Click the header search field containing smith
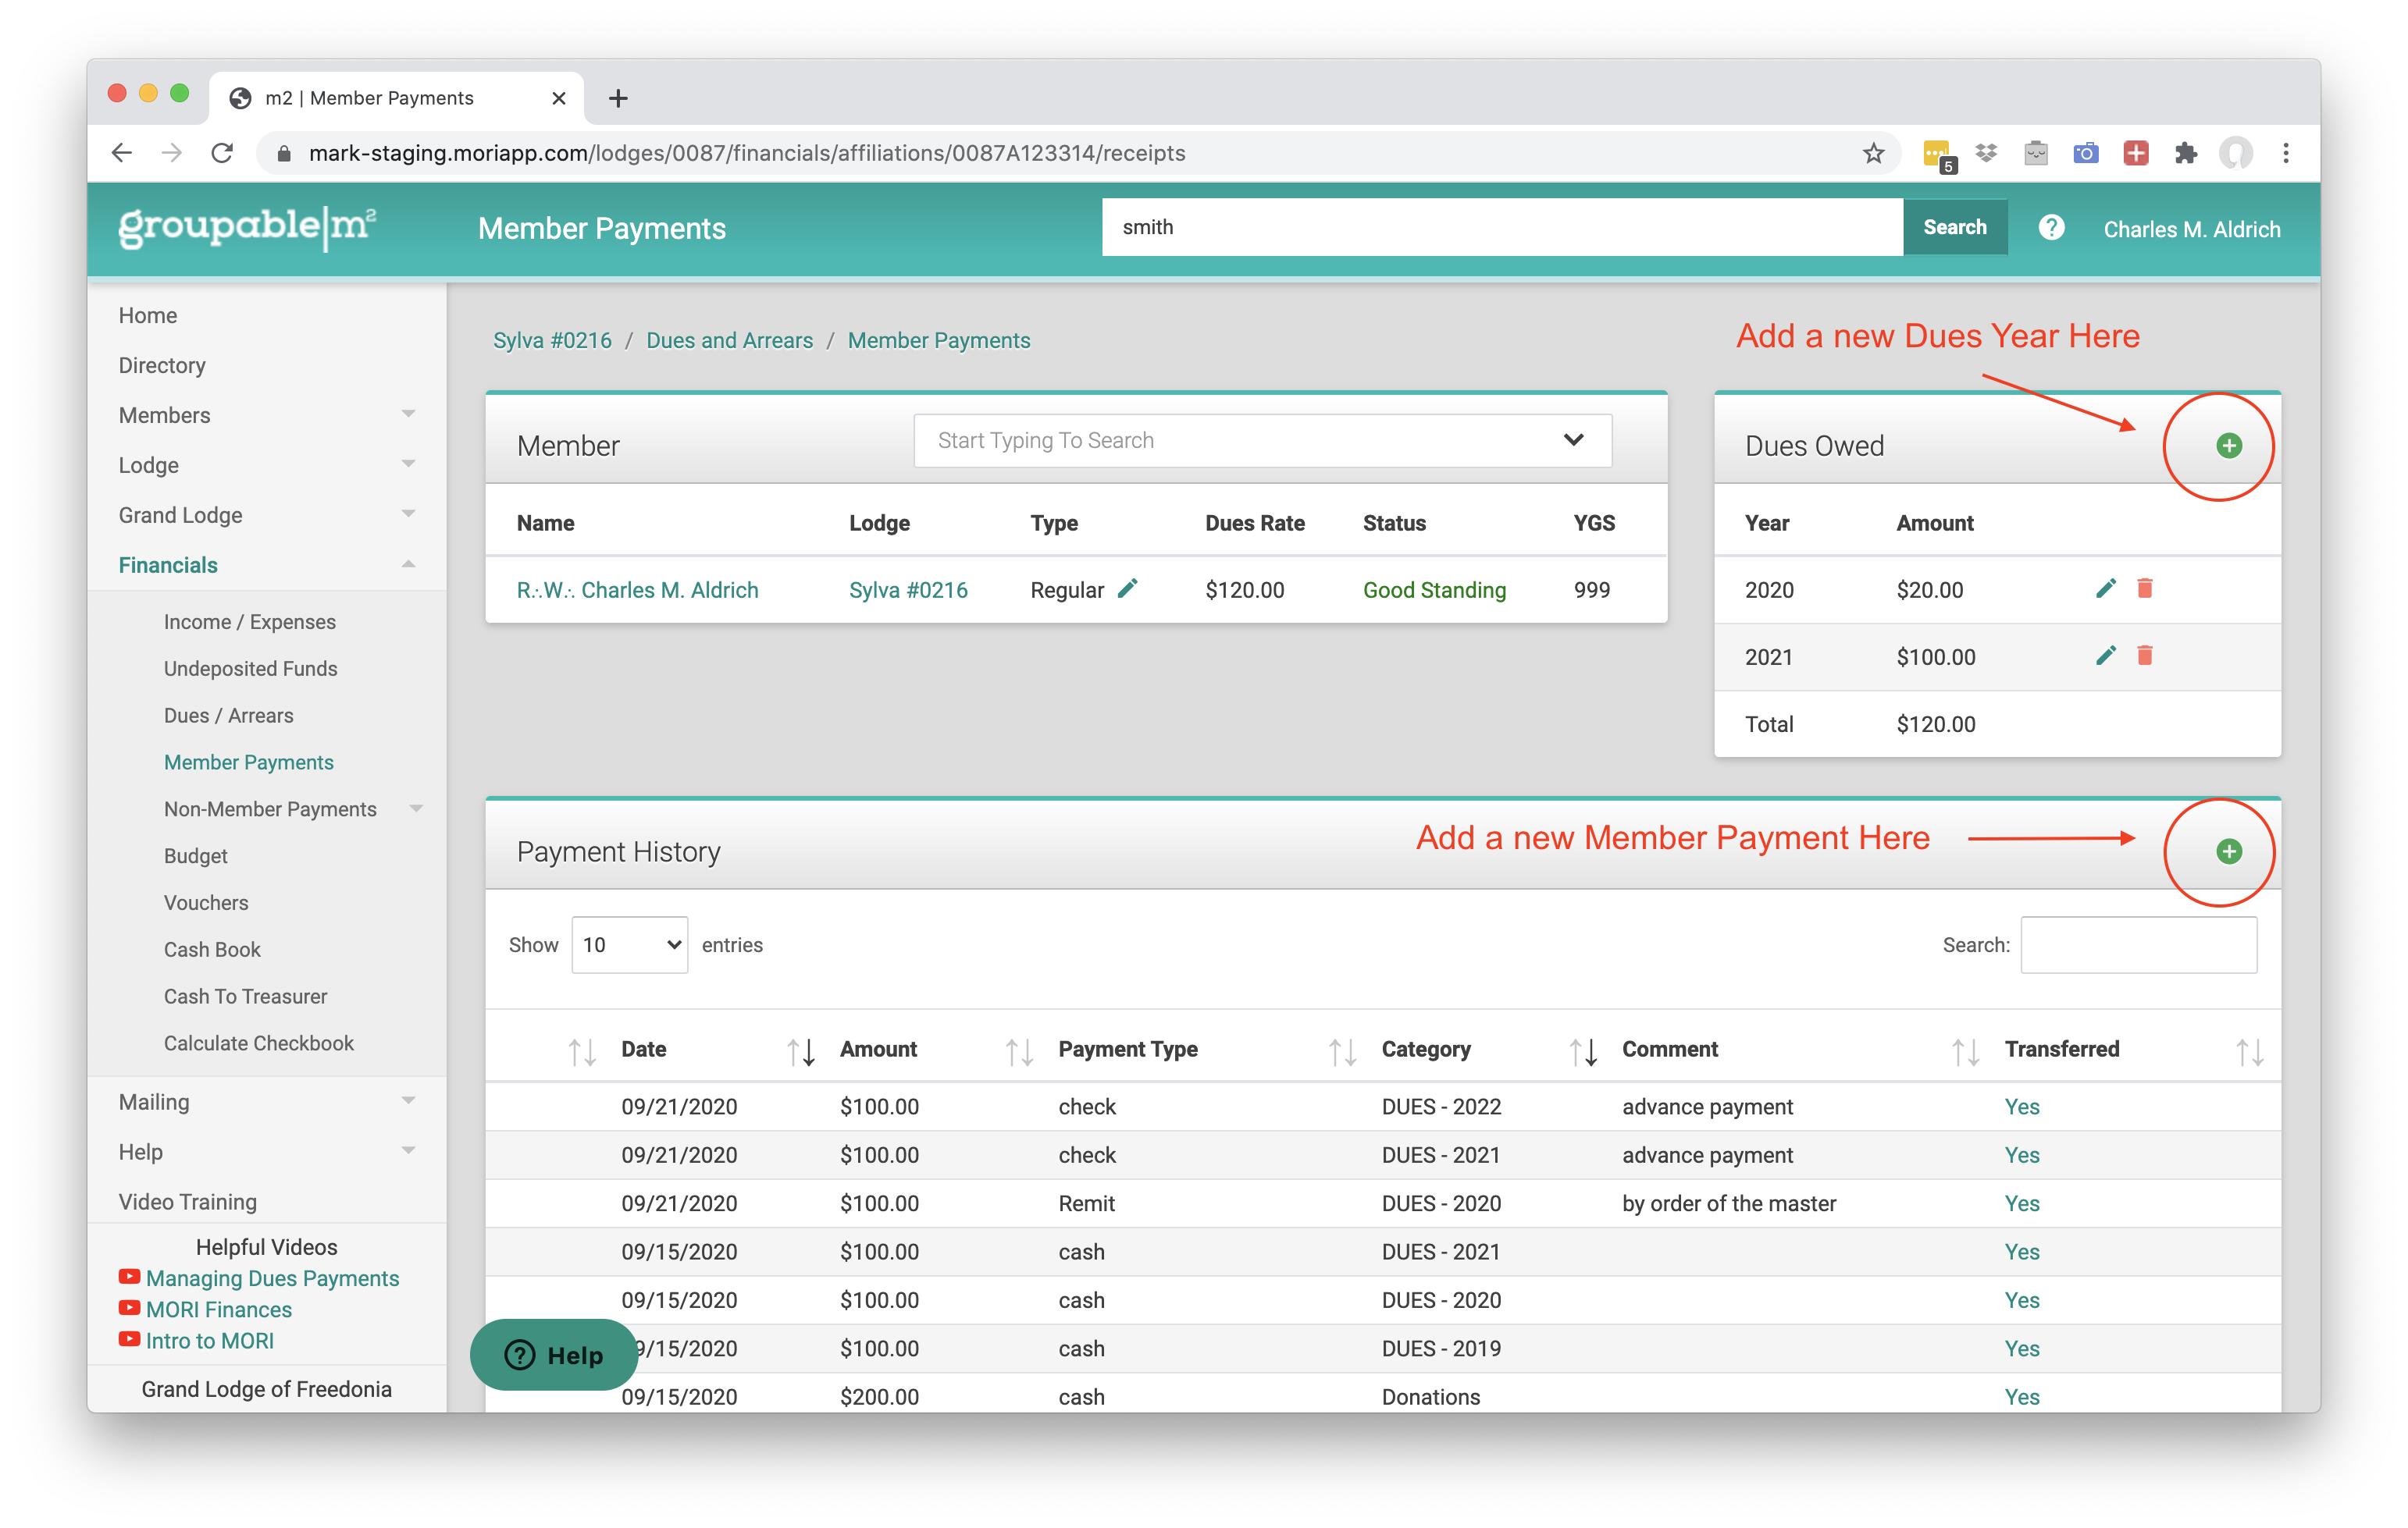The height and width of the screenshot is (1528, 2408). pos(1502,227)
